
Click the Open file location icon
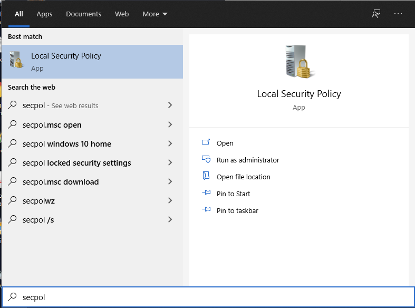pyautogui.click(x=206, y=177)
